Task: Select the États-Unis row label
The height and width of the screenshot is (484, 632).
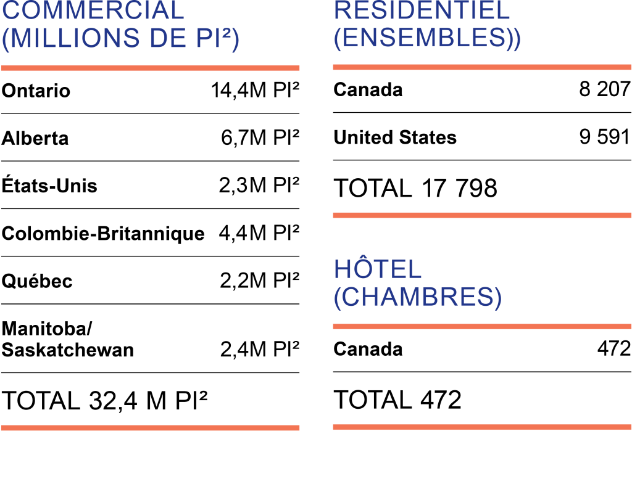Action: 49,186
